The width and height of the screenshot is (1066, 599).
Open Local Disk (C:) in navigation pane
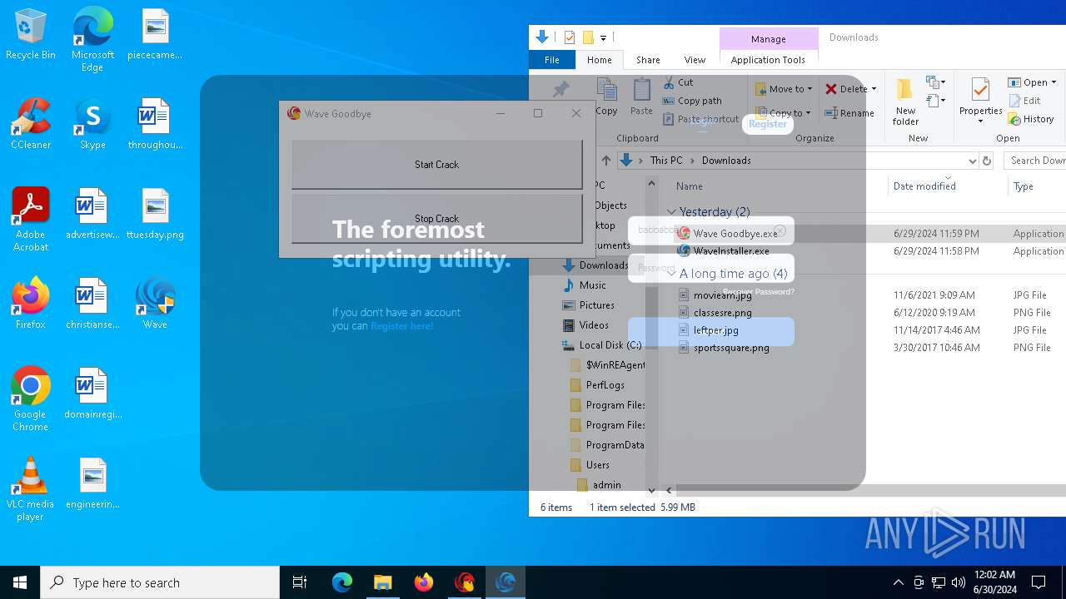tap(610, 345)
